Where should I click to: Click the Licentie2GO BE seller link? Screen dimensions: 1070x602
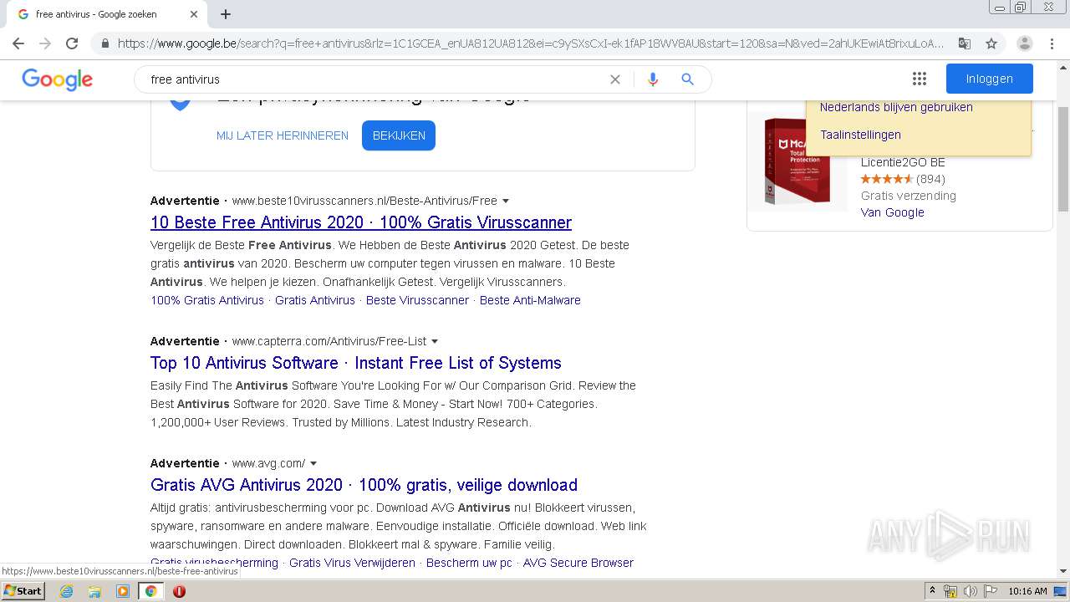click(903, 162)
